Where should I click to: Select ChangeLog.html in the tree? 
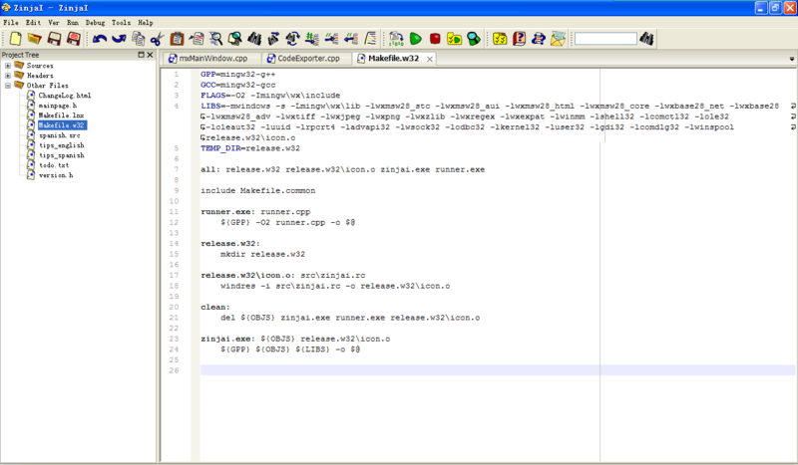pyautogui.click(x=65, y=96)
